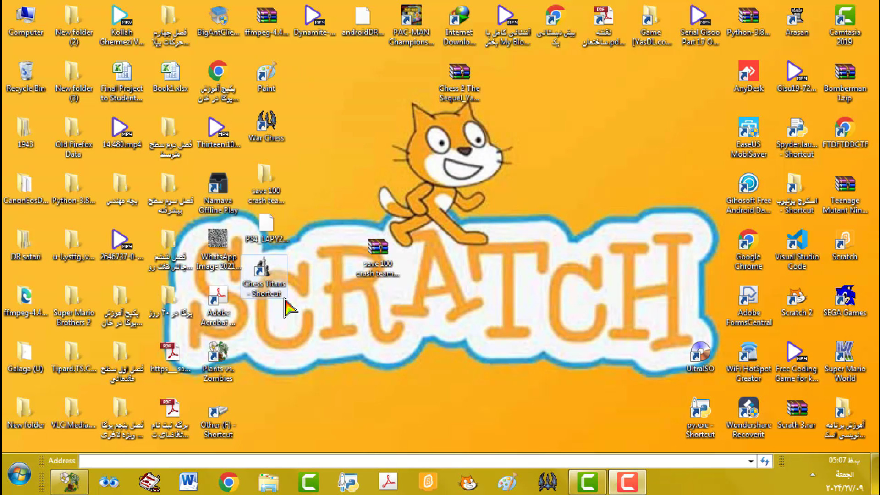This screenshot has width=880, height=495.
Task: Open the Computer desktop icon
Action: (26, 22)
